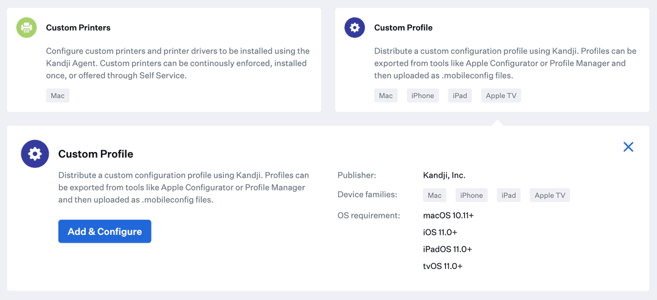Click the iPad tag on the top Custom Profile card

(x=460, y=96)
